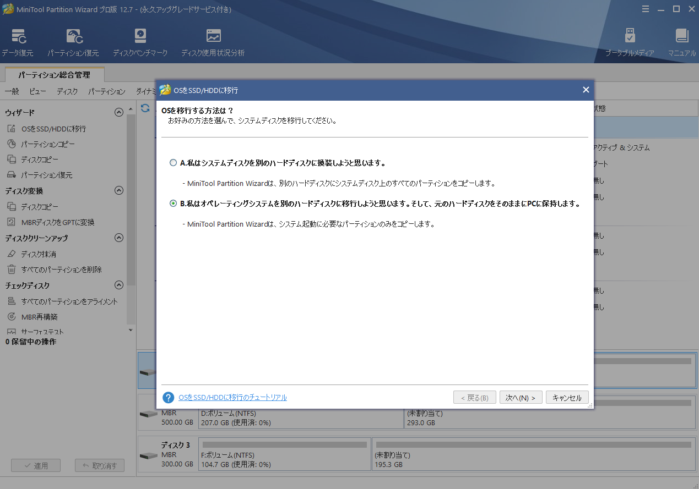
Task: Start ディスクベンチマーク from the top toolbar
Action: coord(140,41)
